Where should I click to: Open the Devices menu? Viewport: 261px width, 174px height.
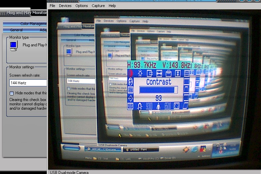65,6
